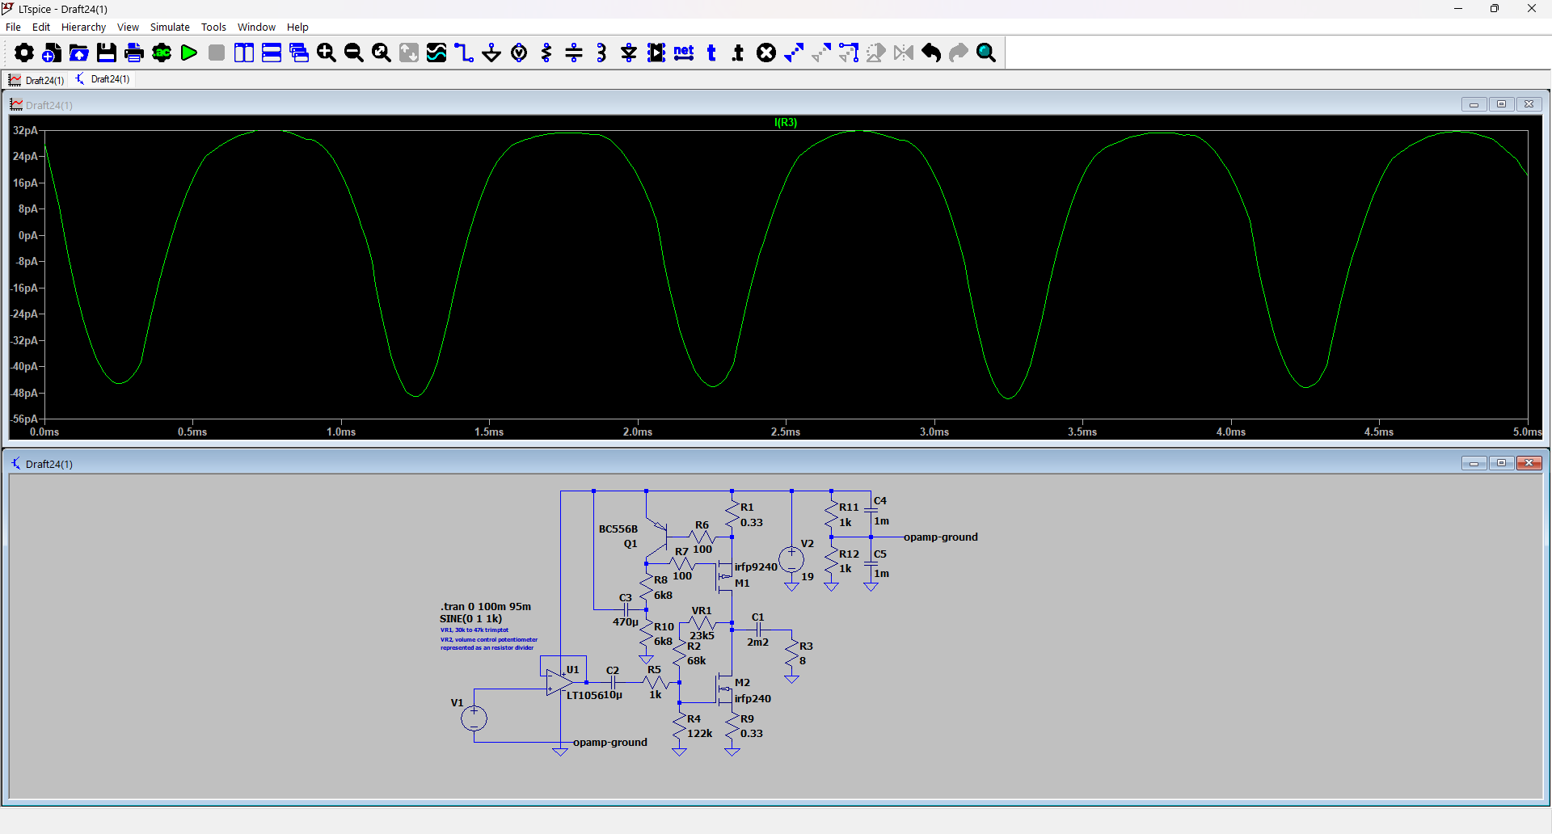1552x834 pixels.
Task: Open the Hierarchy menu
Action: [83, 27]
